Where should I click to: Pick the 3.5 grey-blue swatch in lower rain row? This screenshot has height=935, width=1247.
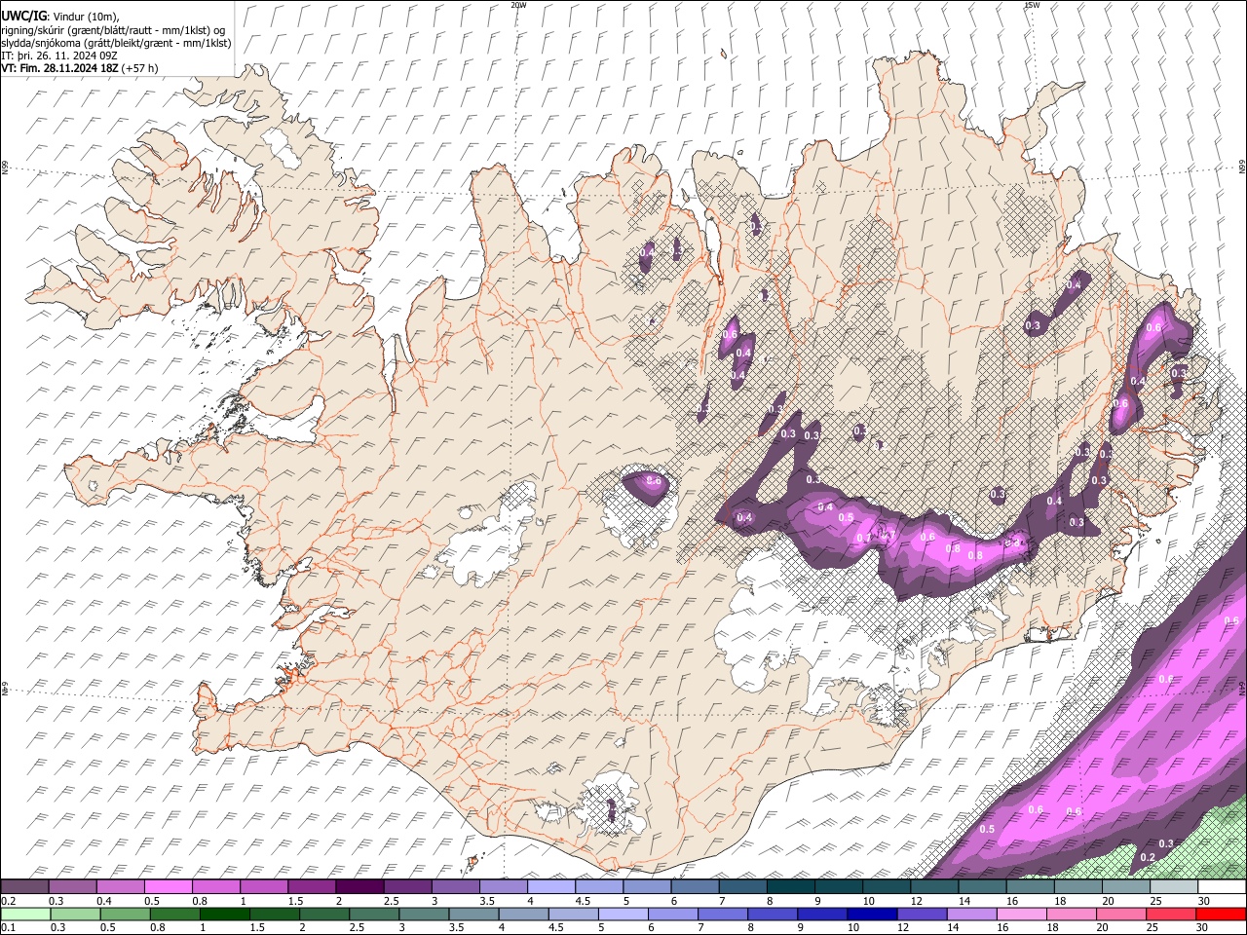point(473,914)
